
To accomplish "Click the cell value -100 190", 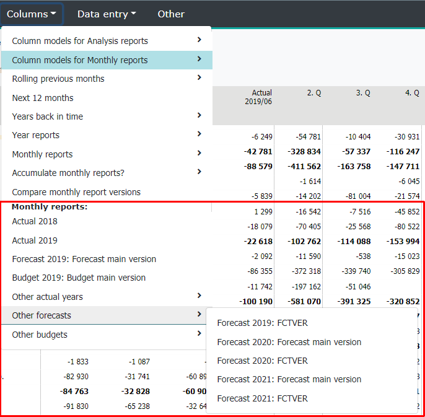I will point(256,301).
